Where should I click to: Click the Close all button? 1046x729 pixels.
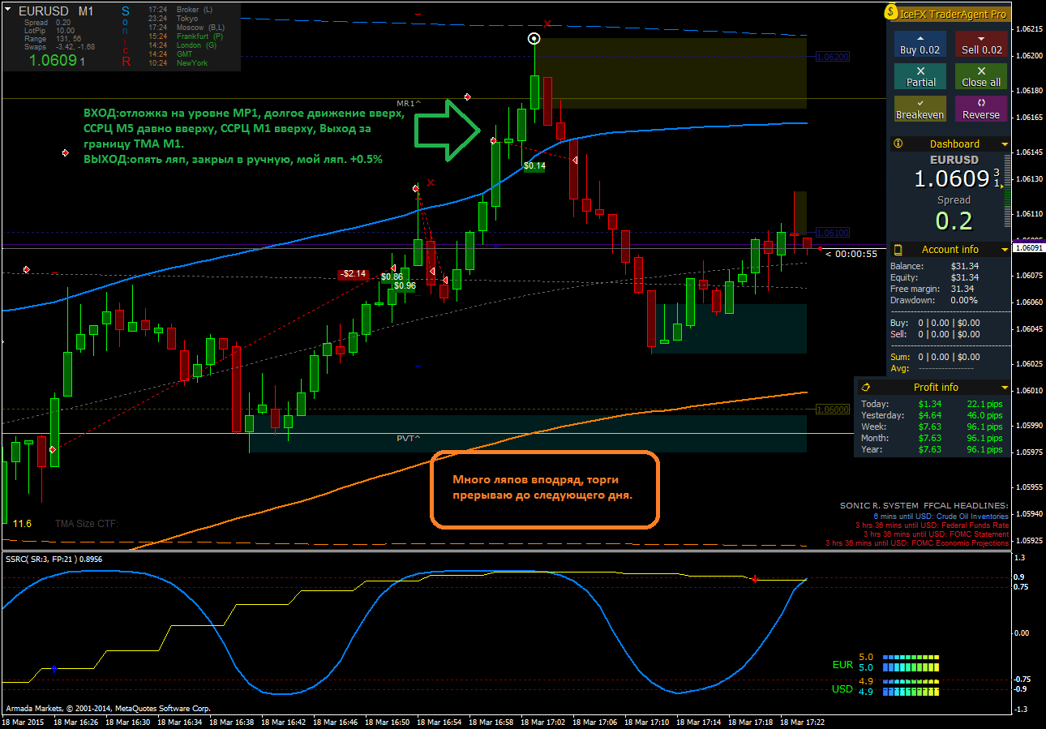981,76
